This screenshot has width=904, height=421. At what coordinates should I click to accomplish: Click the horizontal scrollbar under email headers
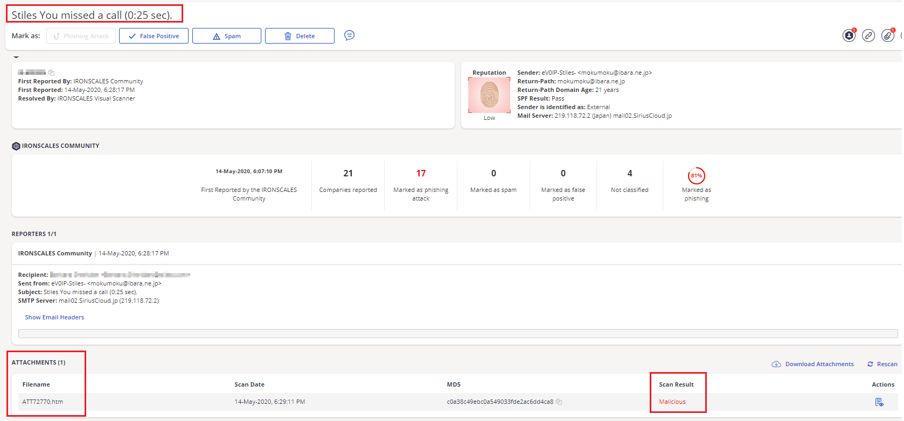(458, 334)
